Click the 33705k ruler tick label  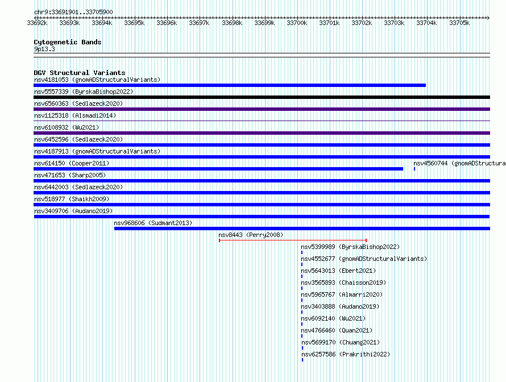(x=459, y=23)
